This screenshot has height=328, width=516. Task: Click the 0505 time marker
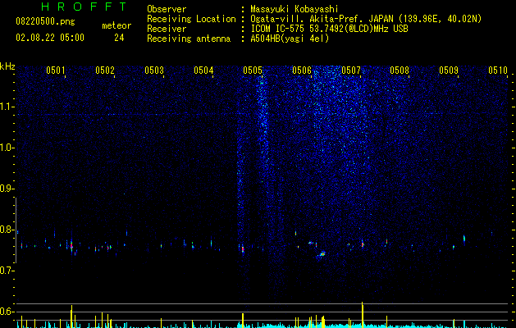253,71
